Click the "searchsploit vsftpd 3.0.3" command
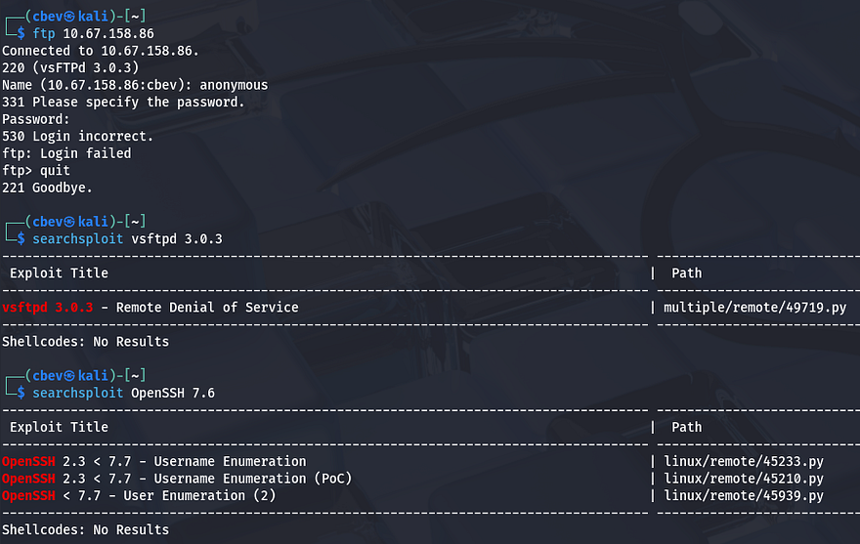 pos(123,238)
